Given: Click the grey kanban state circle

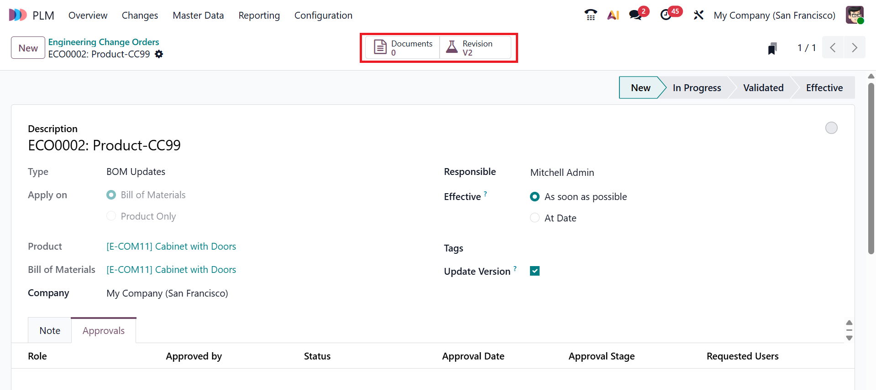Looking at the screenshot, I should click(831, 128).
